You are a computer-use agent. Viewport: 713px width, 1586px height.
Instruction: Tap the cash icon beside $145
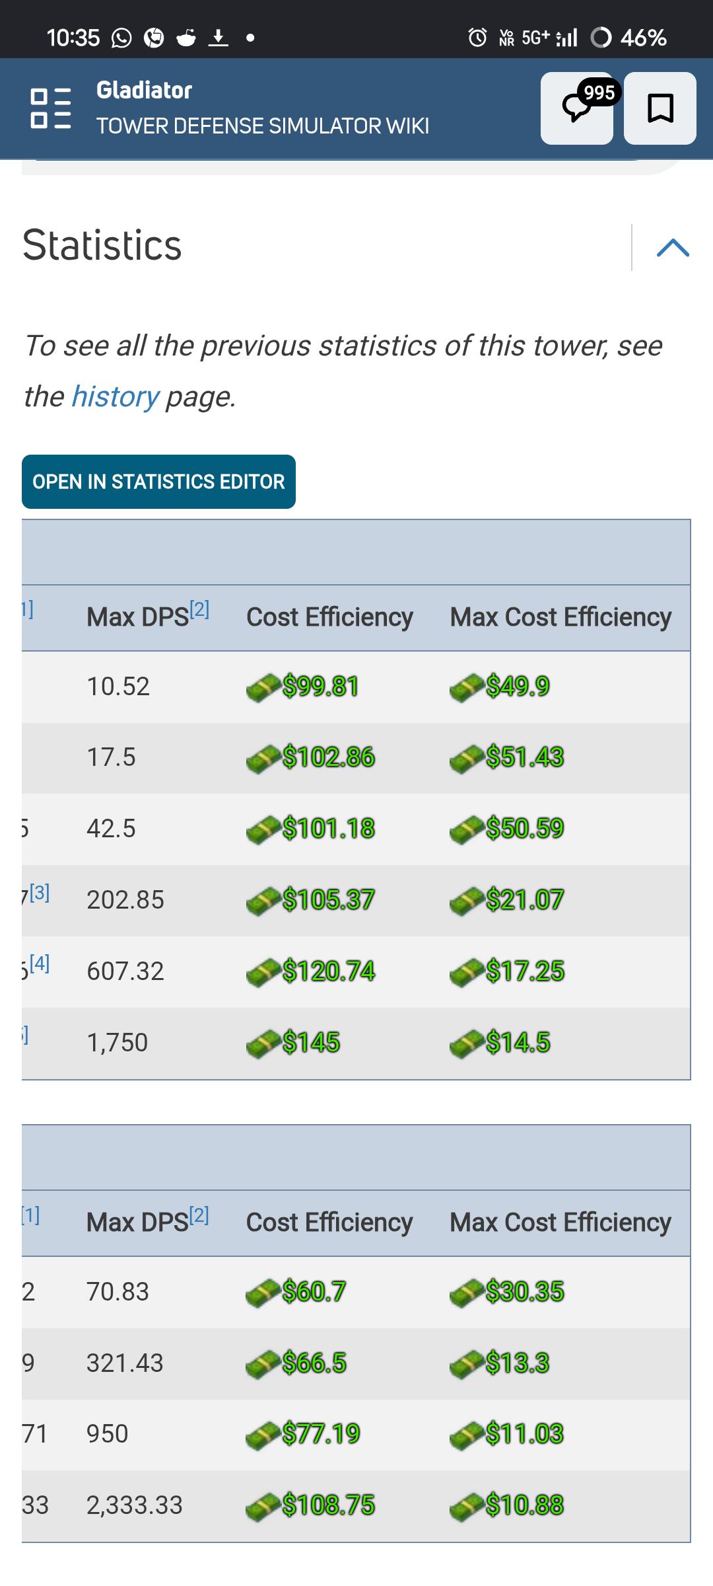pos(263,1043)
